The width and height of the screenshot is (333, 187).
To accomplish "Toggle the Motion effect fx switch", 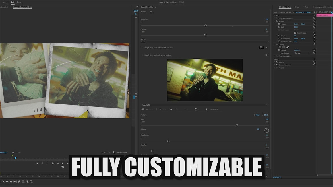I will [x=277, y=21].
